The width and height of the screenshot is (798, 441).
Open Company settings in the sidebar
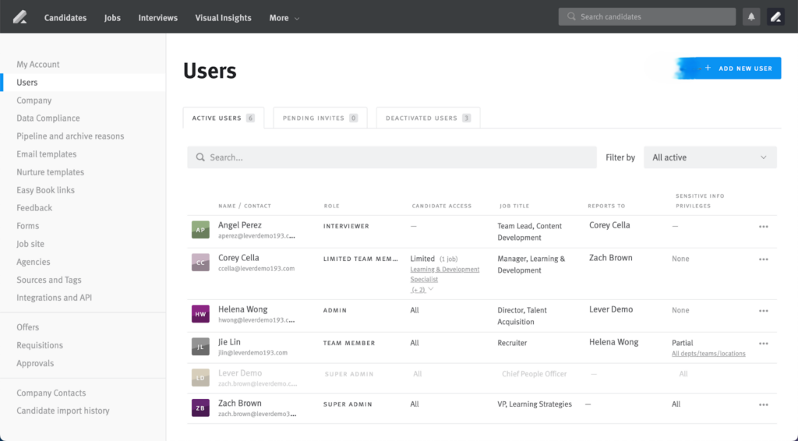click(x=34, y=101)
